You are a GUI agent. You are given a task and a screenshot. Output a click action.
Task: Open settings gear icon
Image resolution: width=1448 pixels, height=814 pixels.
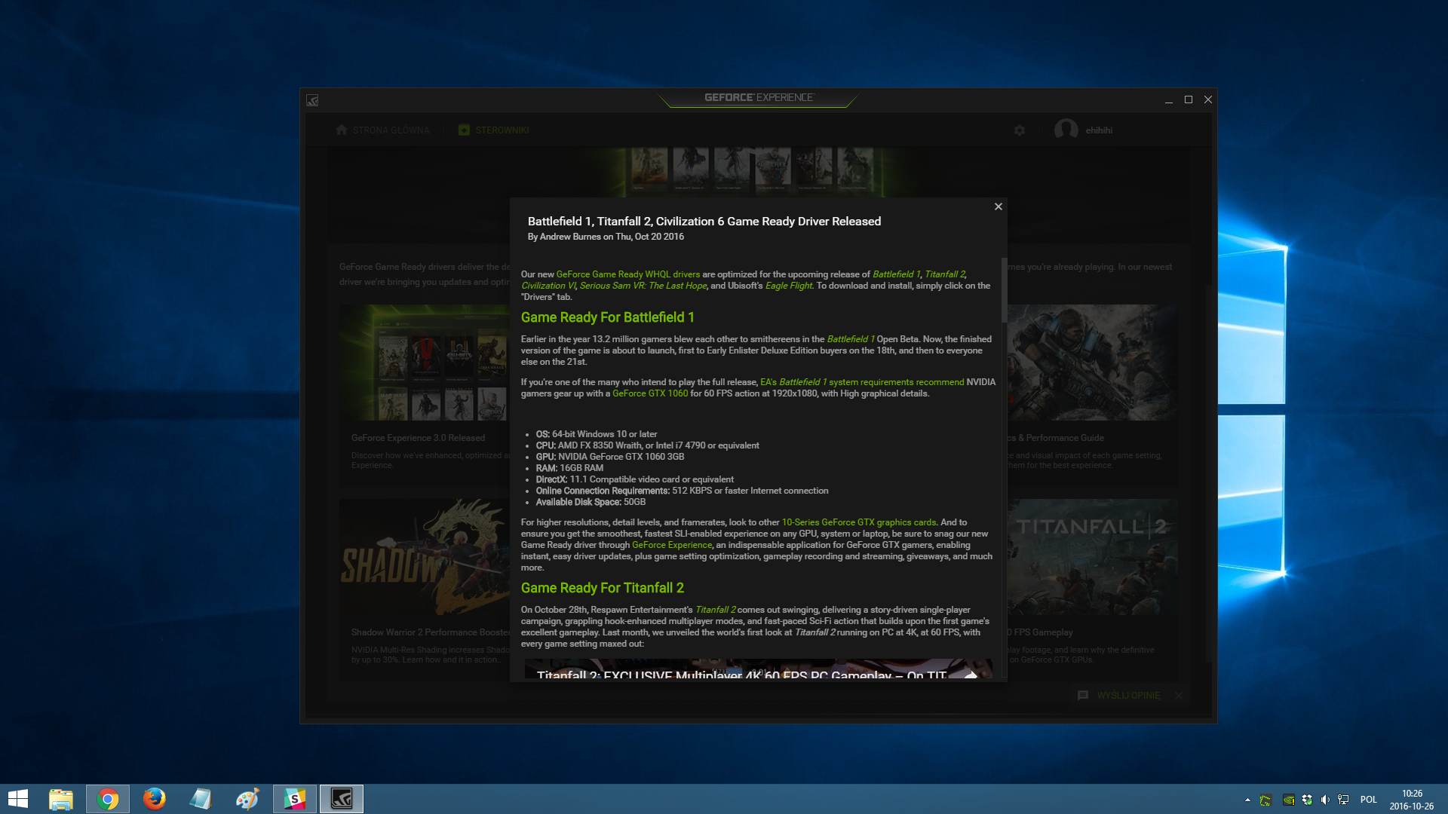pos(1020,130)
